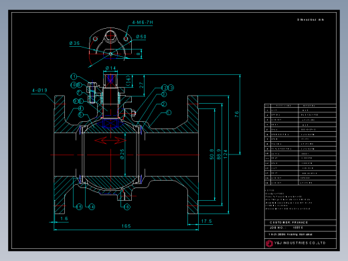Click the floating ball valve title text
Viewport: 348px width, 261px height.
(x=290, y=234)
